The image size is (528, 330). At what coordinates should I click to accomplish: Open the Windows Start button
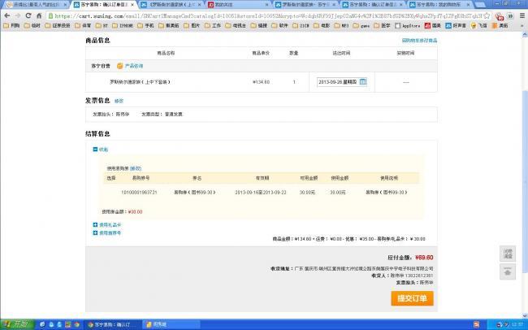pyautogui.click(x=17, y=324)
